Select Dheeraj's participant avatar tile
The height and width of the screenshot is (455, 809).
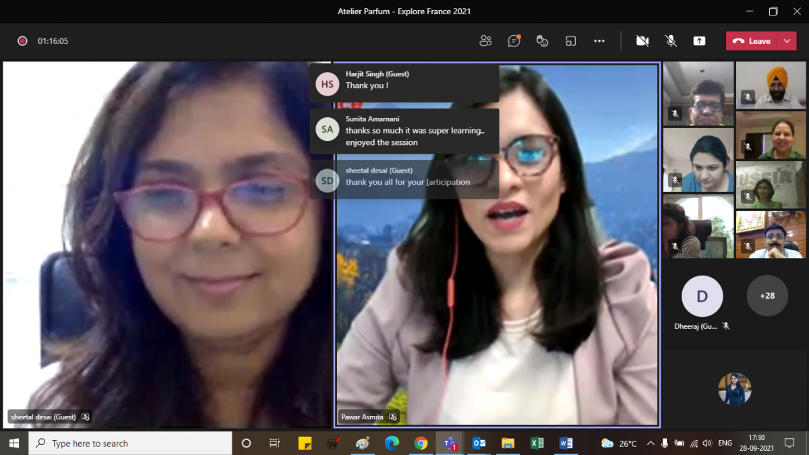pos(702,296)
